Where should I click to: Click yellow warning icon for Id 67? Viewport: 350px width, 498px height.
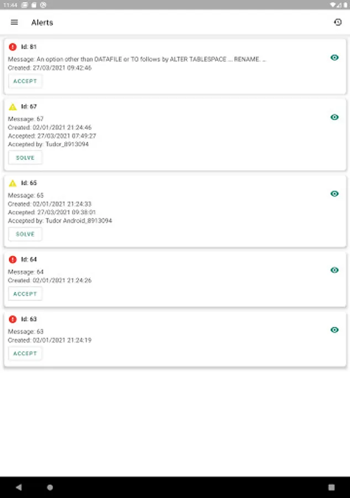coord(13,107)
